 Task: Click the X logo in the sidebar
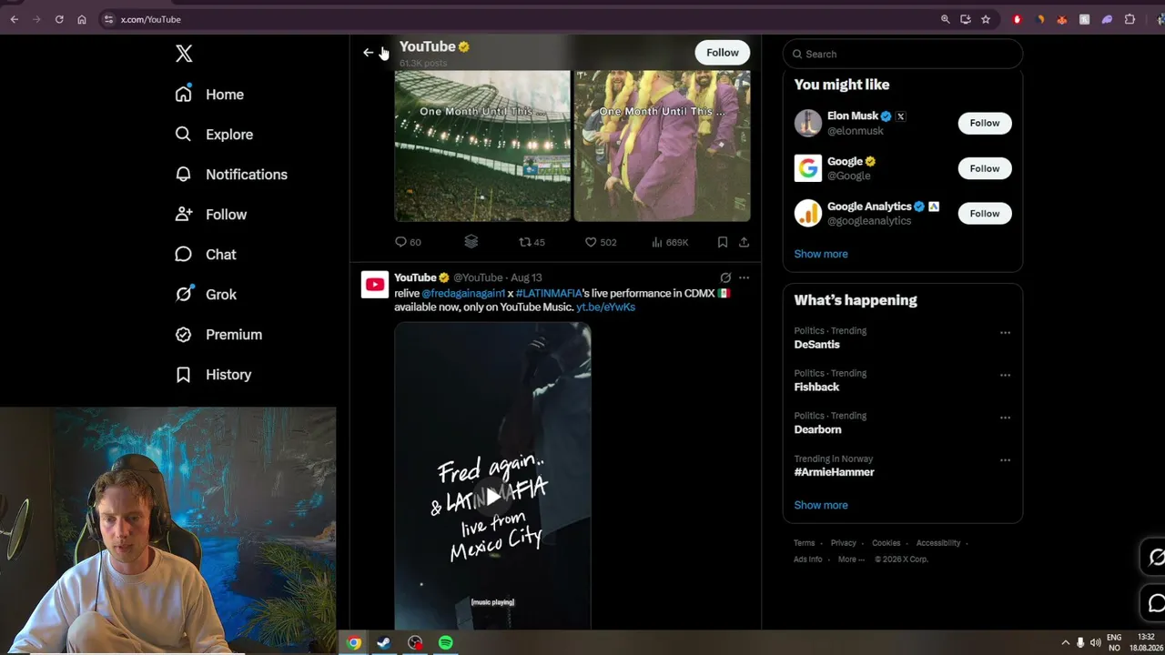184,54
